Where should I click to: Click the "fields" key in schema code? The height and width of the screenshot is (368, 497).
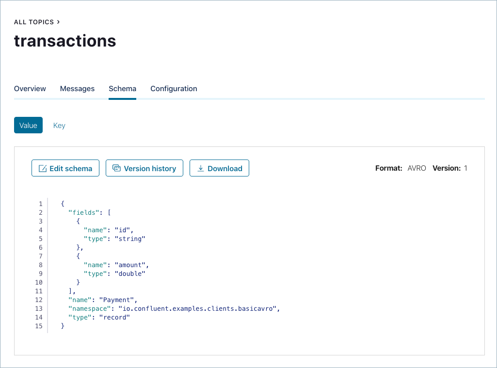83,212
